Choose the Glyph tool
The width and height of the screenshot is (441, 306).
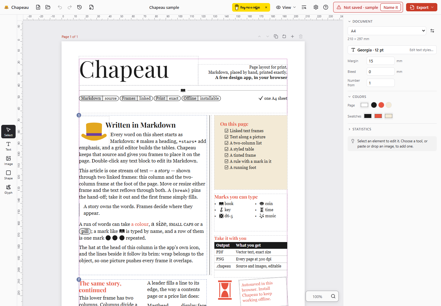coord(8,189)
